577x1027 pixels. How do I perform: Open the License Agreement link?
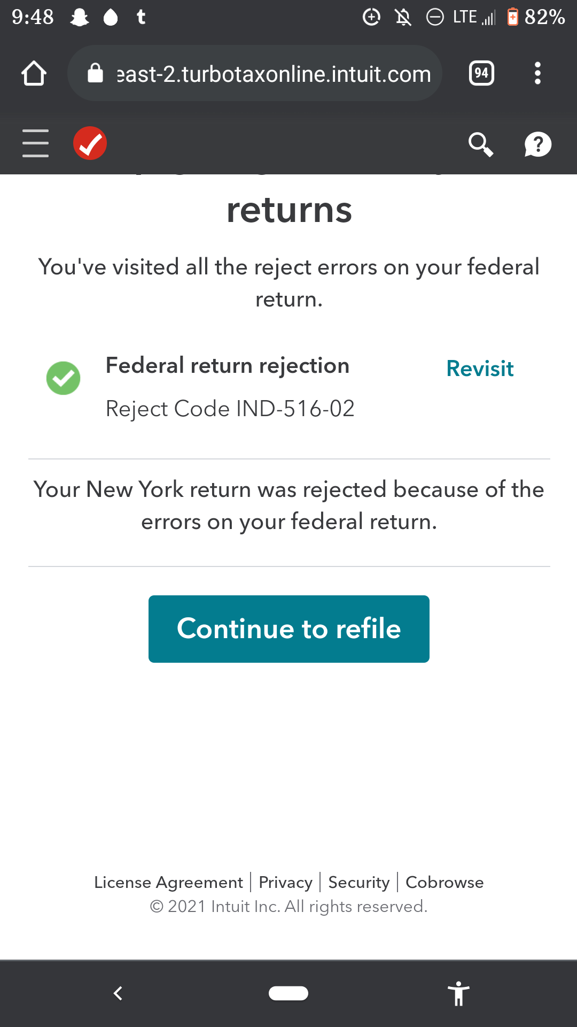[168, 882]
